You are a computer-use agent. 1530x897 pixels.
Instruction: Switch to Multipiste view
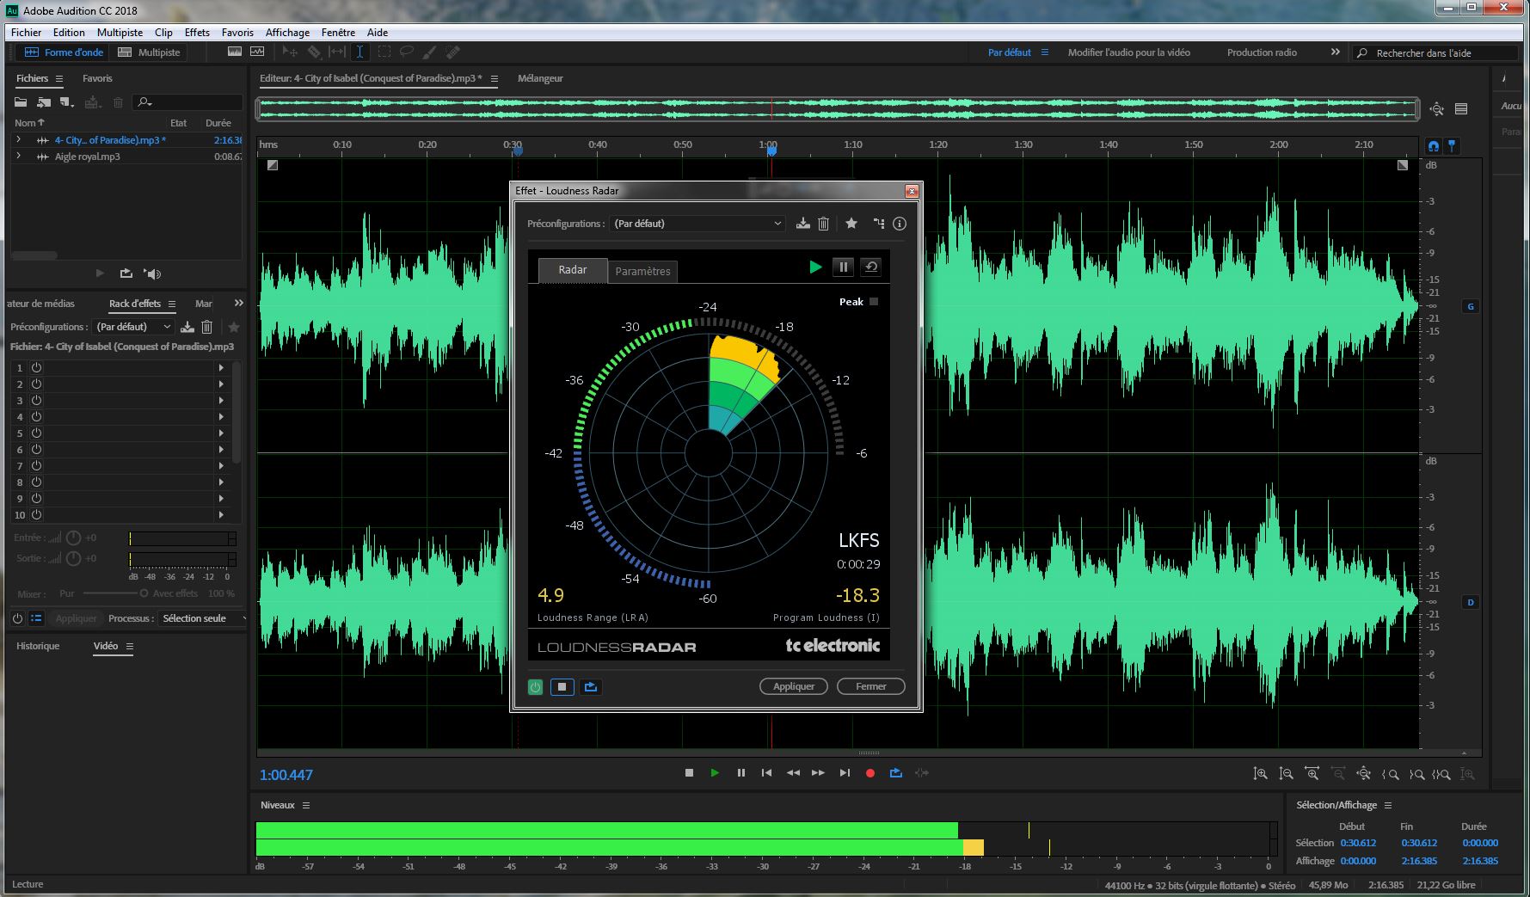pyautogui.click(x=149, y=52)
